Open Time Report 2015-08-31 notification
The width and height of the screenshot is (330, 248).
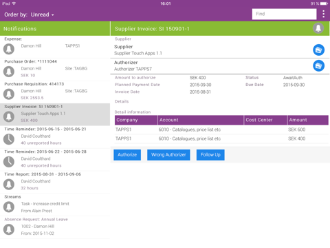tap(55, 182)
